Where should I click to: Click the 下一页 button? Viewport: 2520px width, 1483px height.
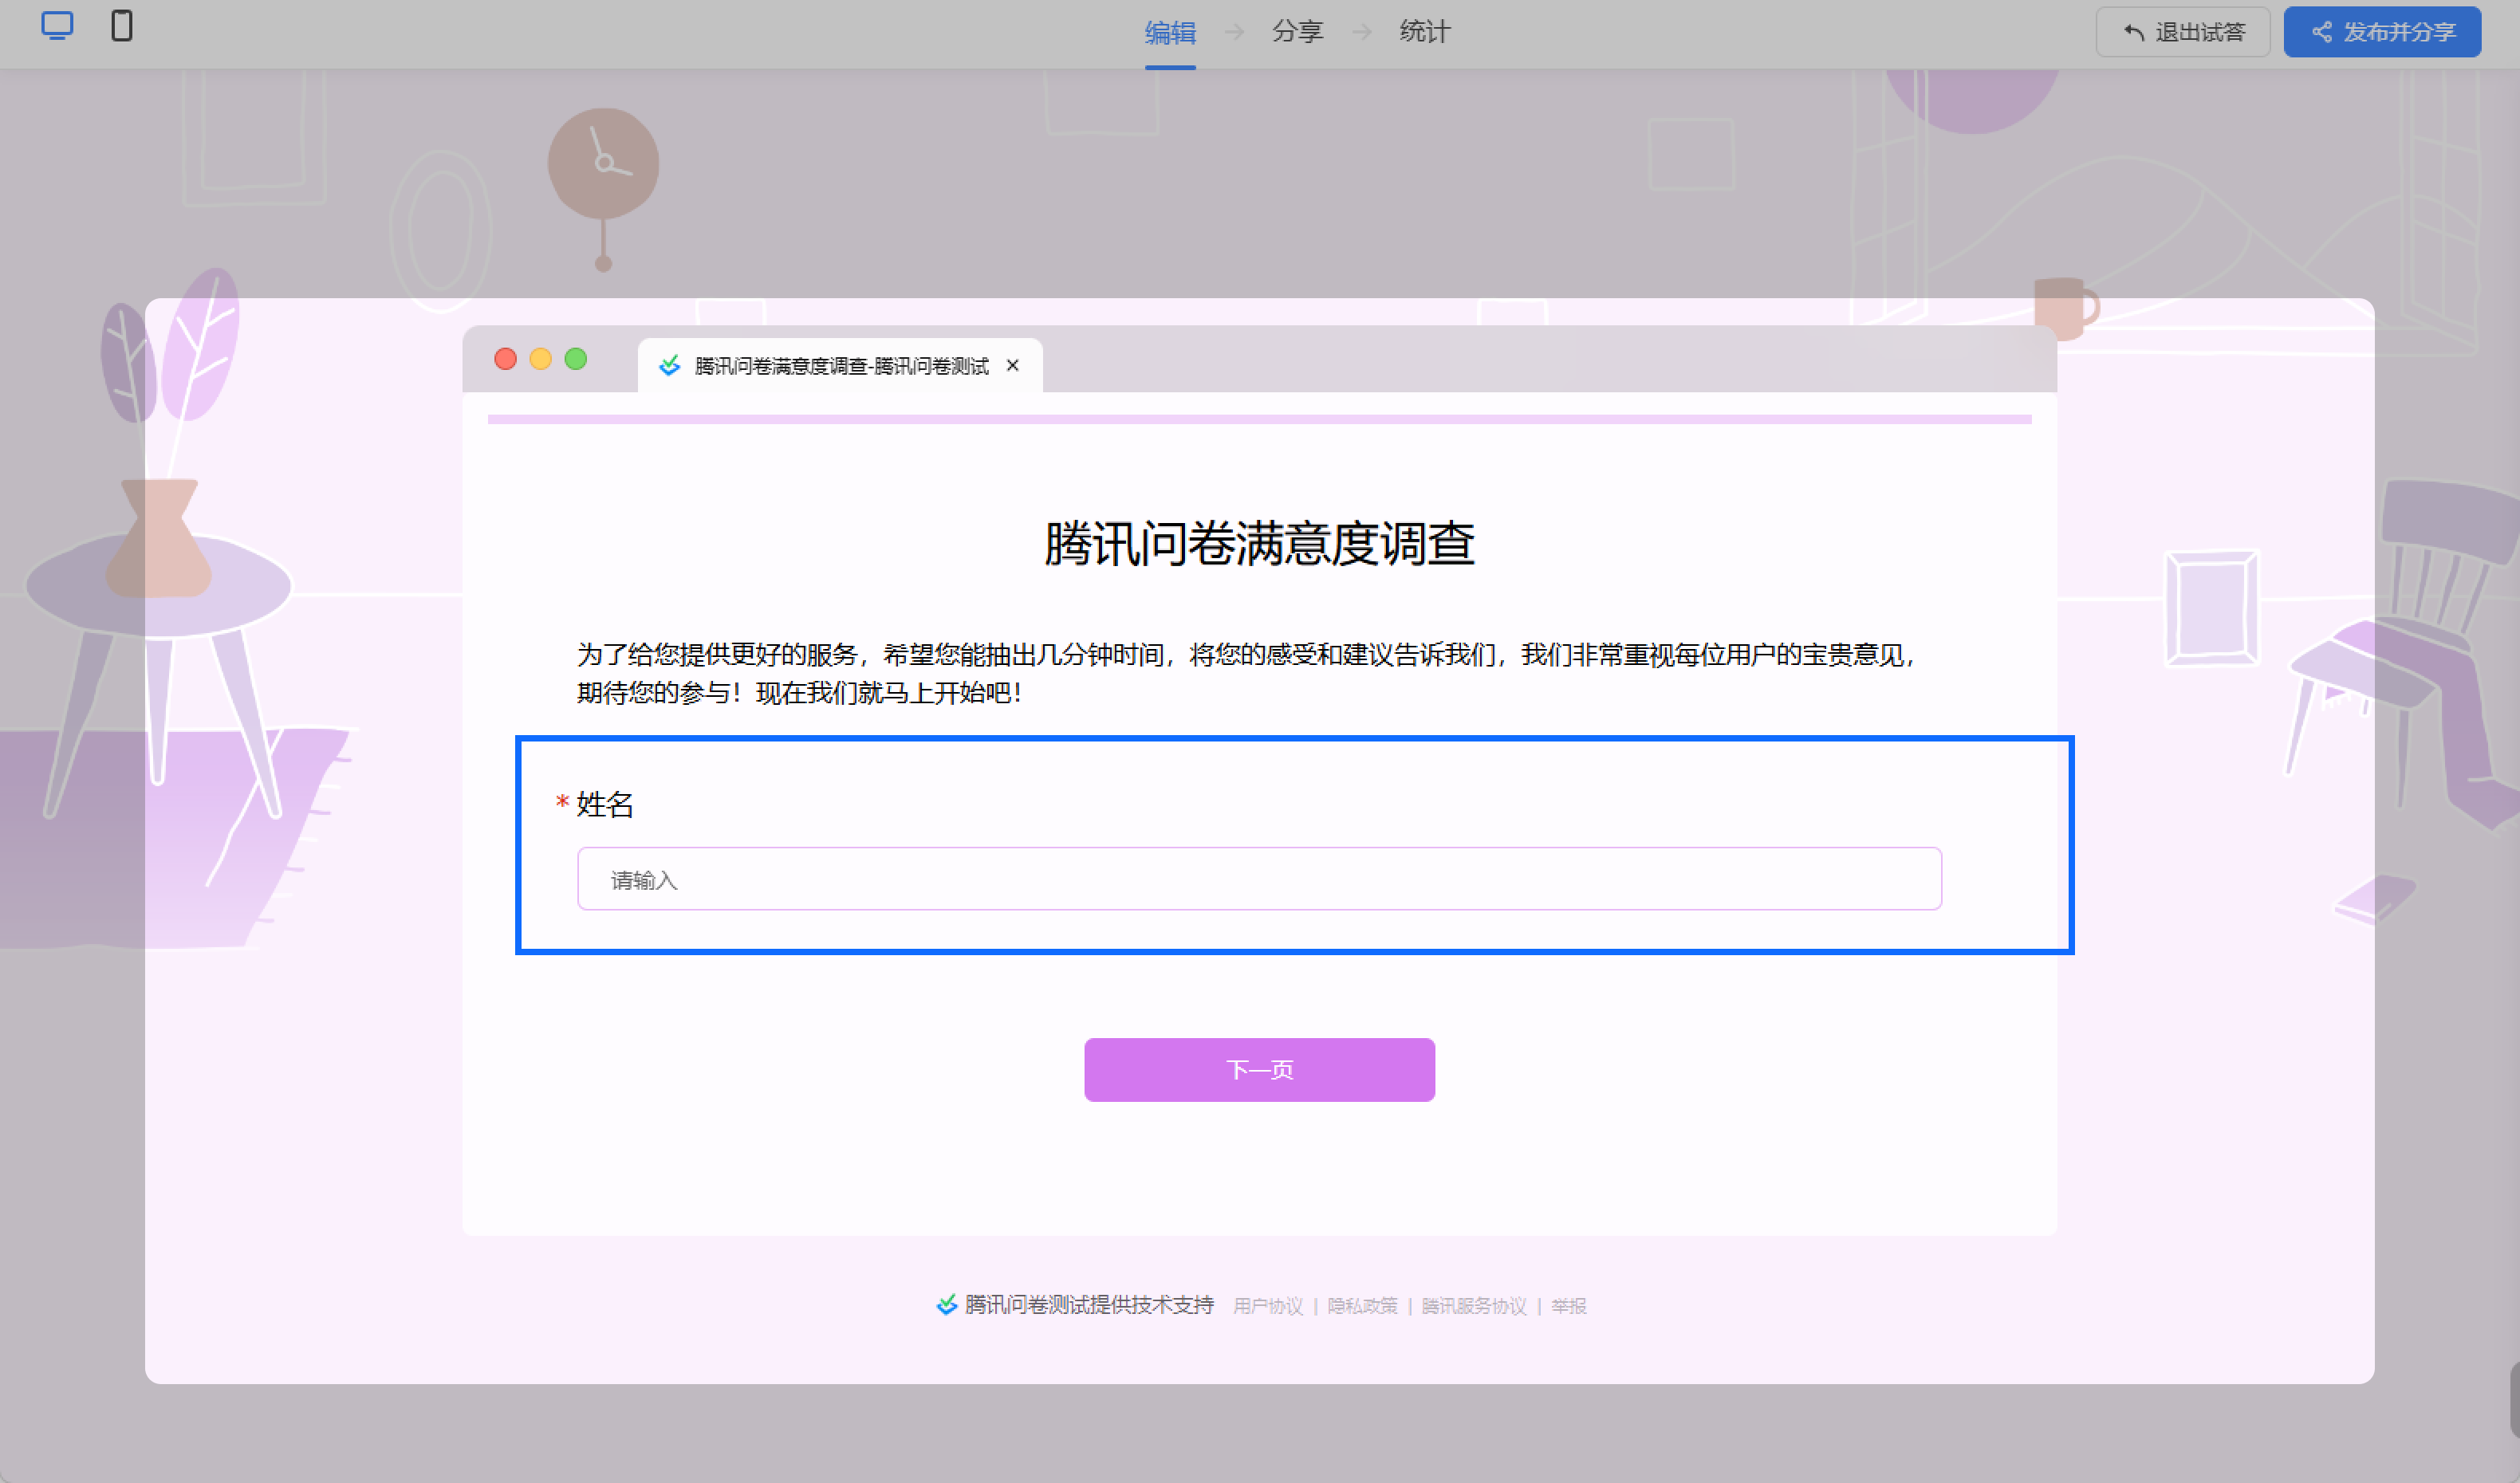[1259, 1070]
